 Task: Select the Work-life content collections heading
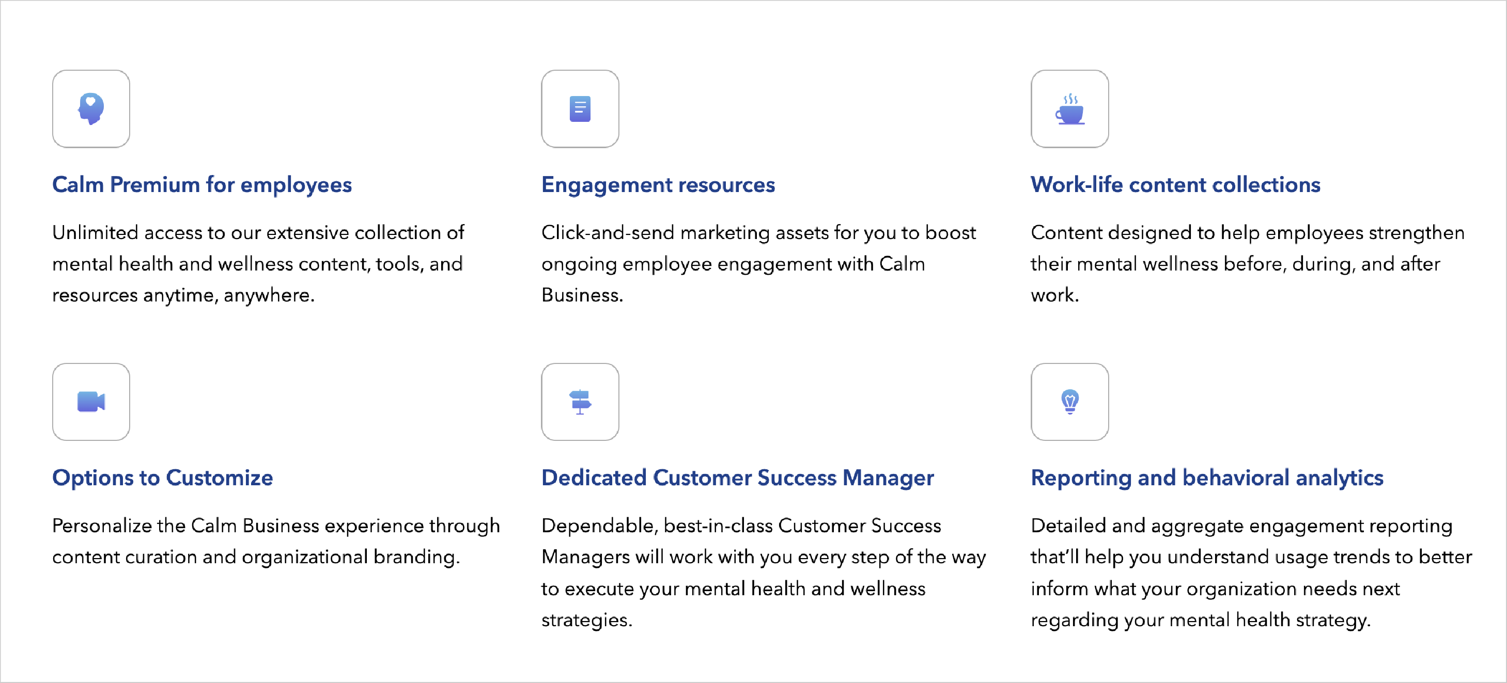point(1175,185)
